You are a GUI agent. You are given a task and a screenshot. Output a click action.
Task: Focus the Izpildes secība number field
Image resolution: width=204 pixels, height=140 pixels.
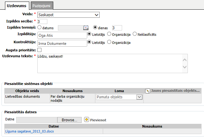pyautogui.click(x=42, y=21)
